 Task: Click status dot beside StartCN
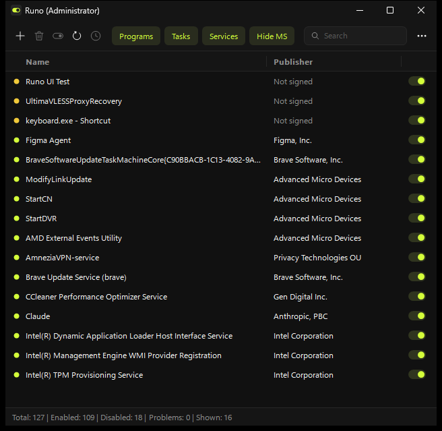click(17, 199)
